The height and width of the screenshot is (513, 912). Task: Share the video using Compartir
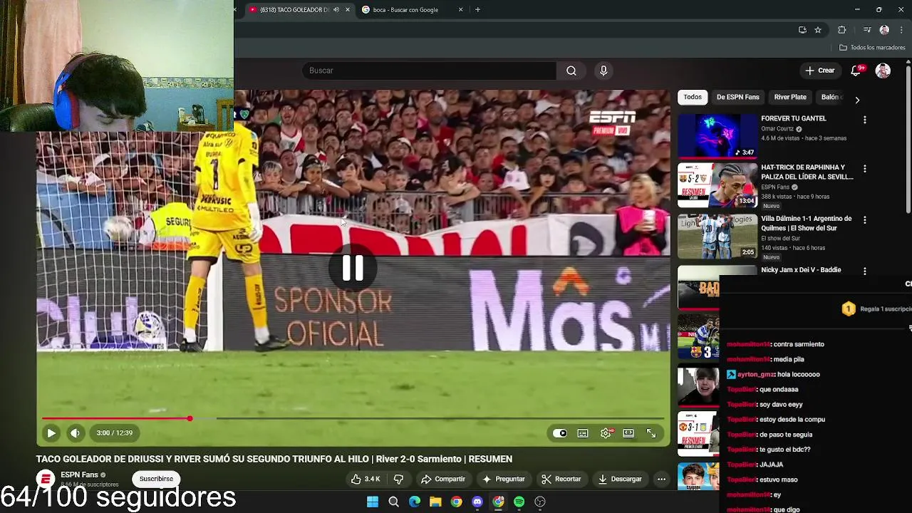click(x=442, y=479)
